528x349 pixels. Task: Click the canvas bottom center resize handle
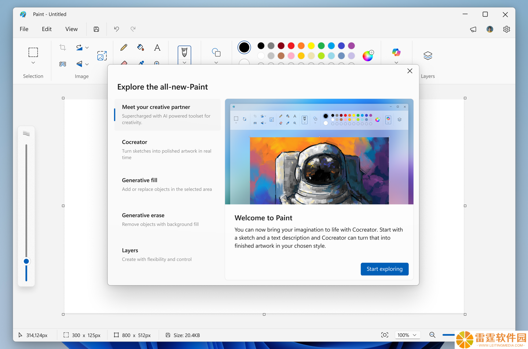click(x=264, y=314)
